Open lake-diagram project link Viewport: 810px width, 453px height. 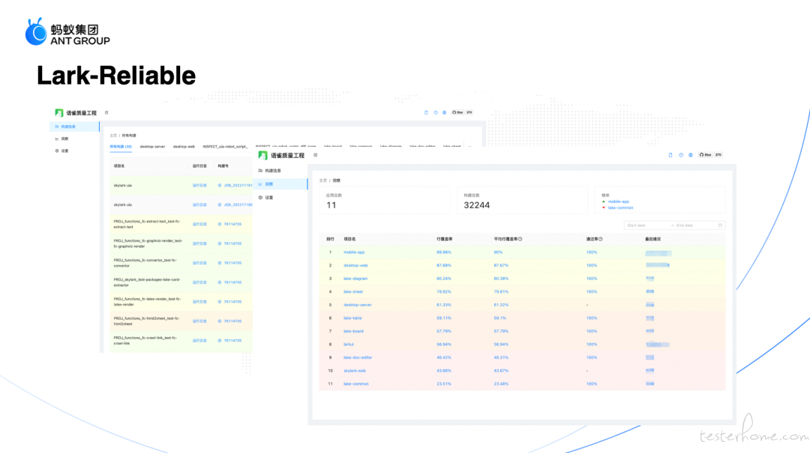355,279
